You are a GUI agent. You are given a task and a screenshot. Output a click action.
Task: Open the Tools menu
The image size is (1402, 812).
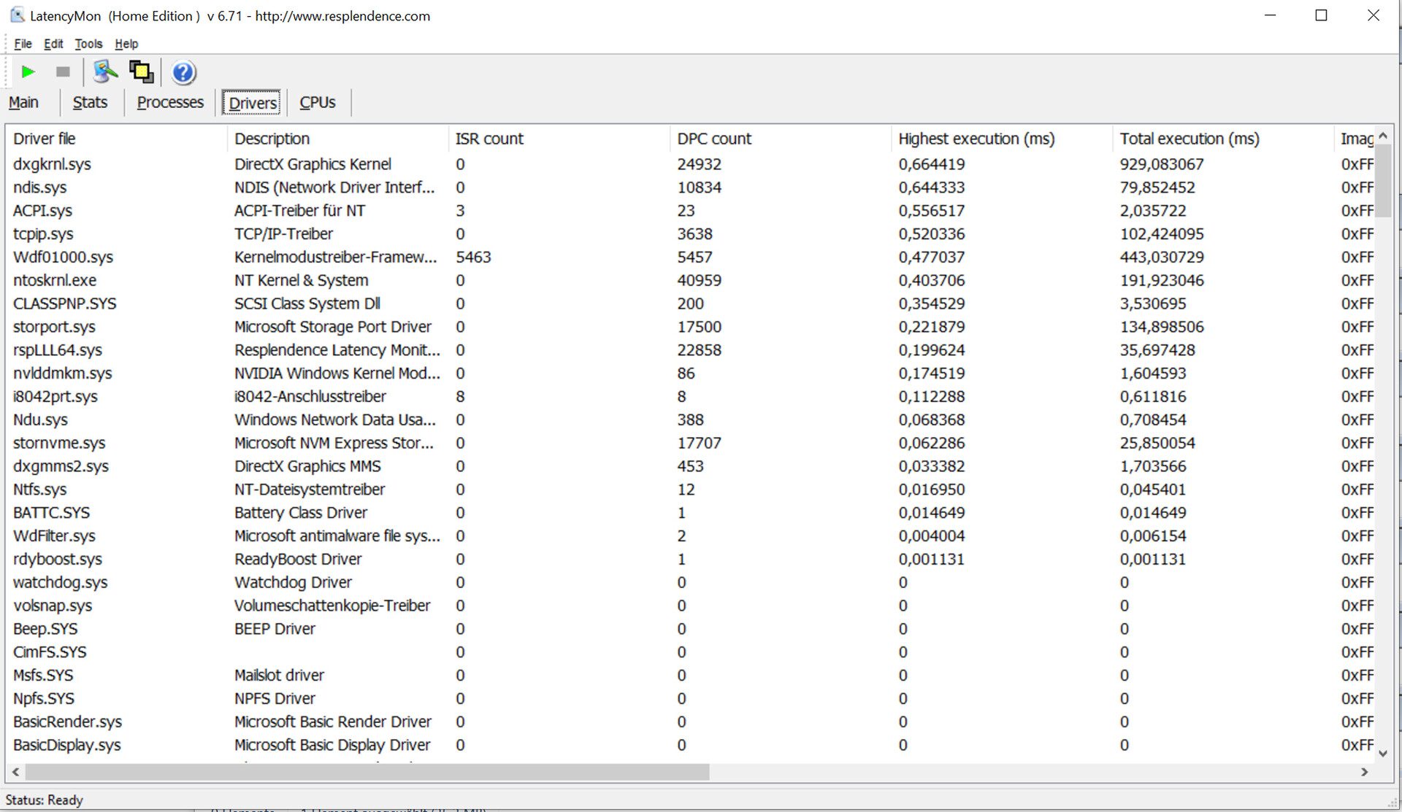click(x=88, y=44)
